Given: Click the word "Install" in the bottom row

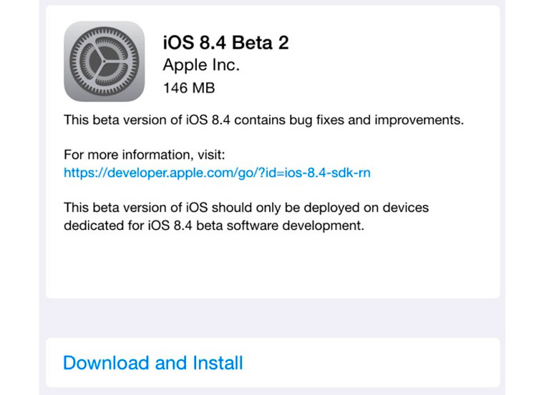Looking at the screenshot, I should 218,363.
